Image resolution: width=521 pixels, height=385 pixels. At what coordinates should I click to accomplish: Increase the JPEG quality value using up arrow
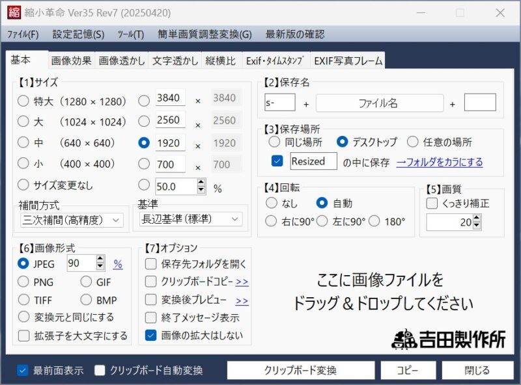pyautogui.click(x=100, y=259)
